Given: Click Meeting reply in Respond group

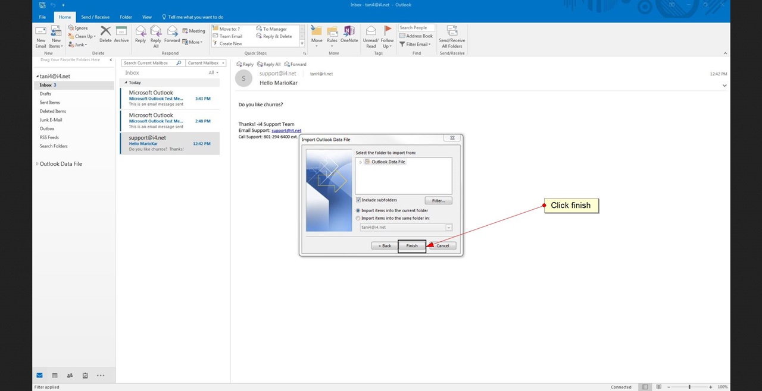Looking at the screenshot, I should [x=193, y=31].
